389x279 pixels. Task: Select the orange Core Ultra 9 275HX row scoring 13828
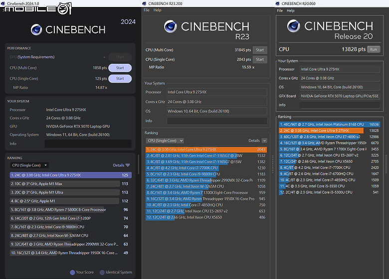(329, 131)
